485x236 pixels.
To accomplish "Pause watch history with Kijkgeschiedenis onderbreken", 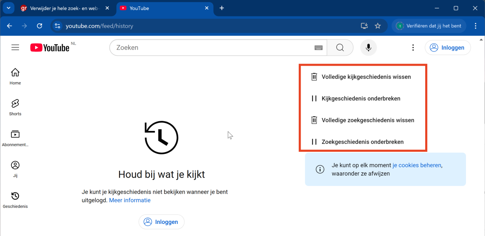I will [361, 98].
